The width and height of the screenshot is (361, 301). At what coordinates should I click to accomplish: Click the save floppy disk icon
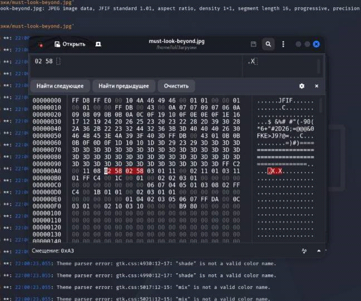(x=253, y=44)
